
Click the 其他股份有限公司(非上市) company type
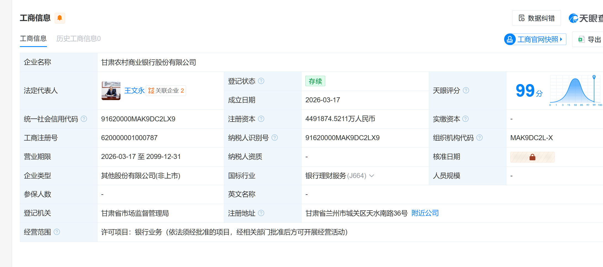click(x=141, y=176)
